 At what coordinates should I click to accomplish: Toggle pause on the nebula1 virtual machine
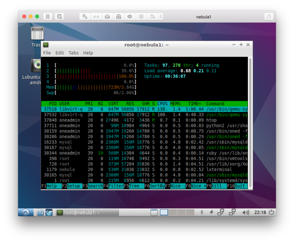point(48,16)
